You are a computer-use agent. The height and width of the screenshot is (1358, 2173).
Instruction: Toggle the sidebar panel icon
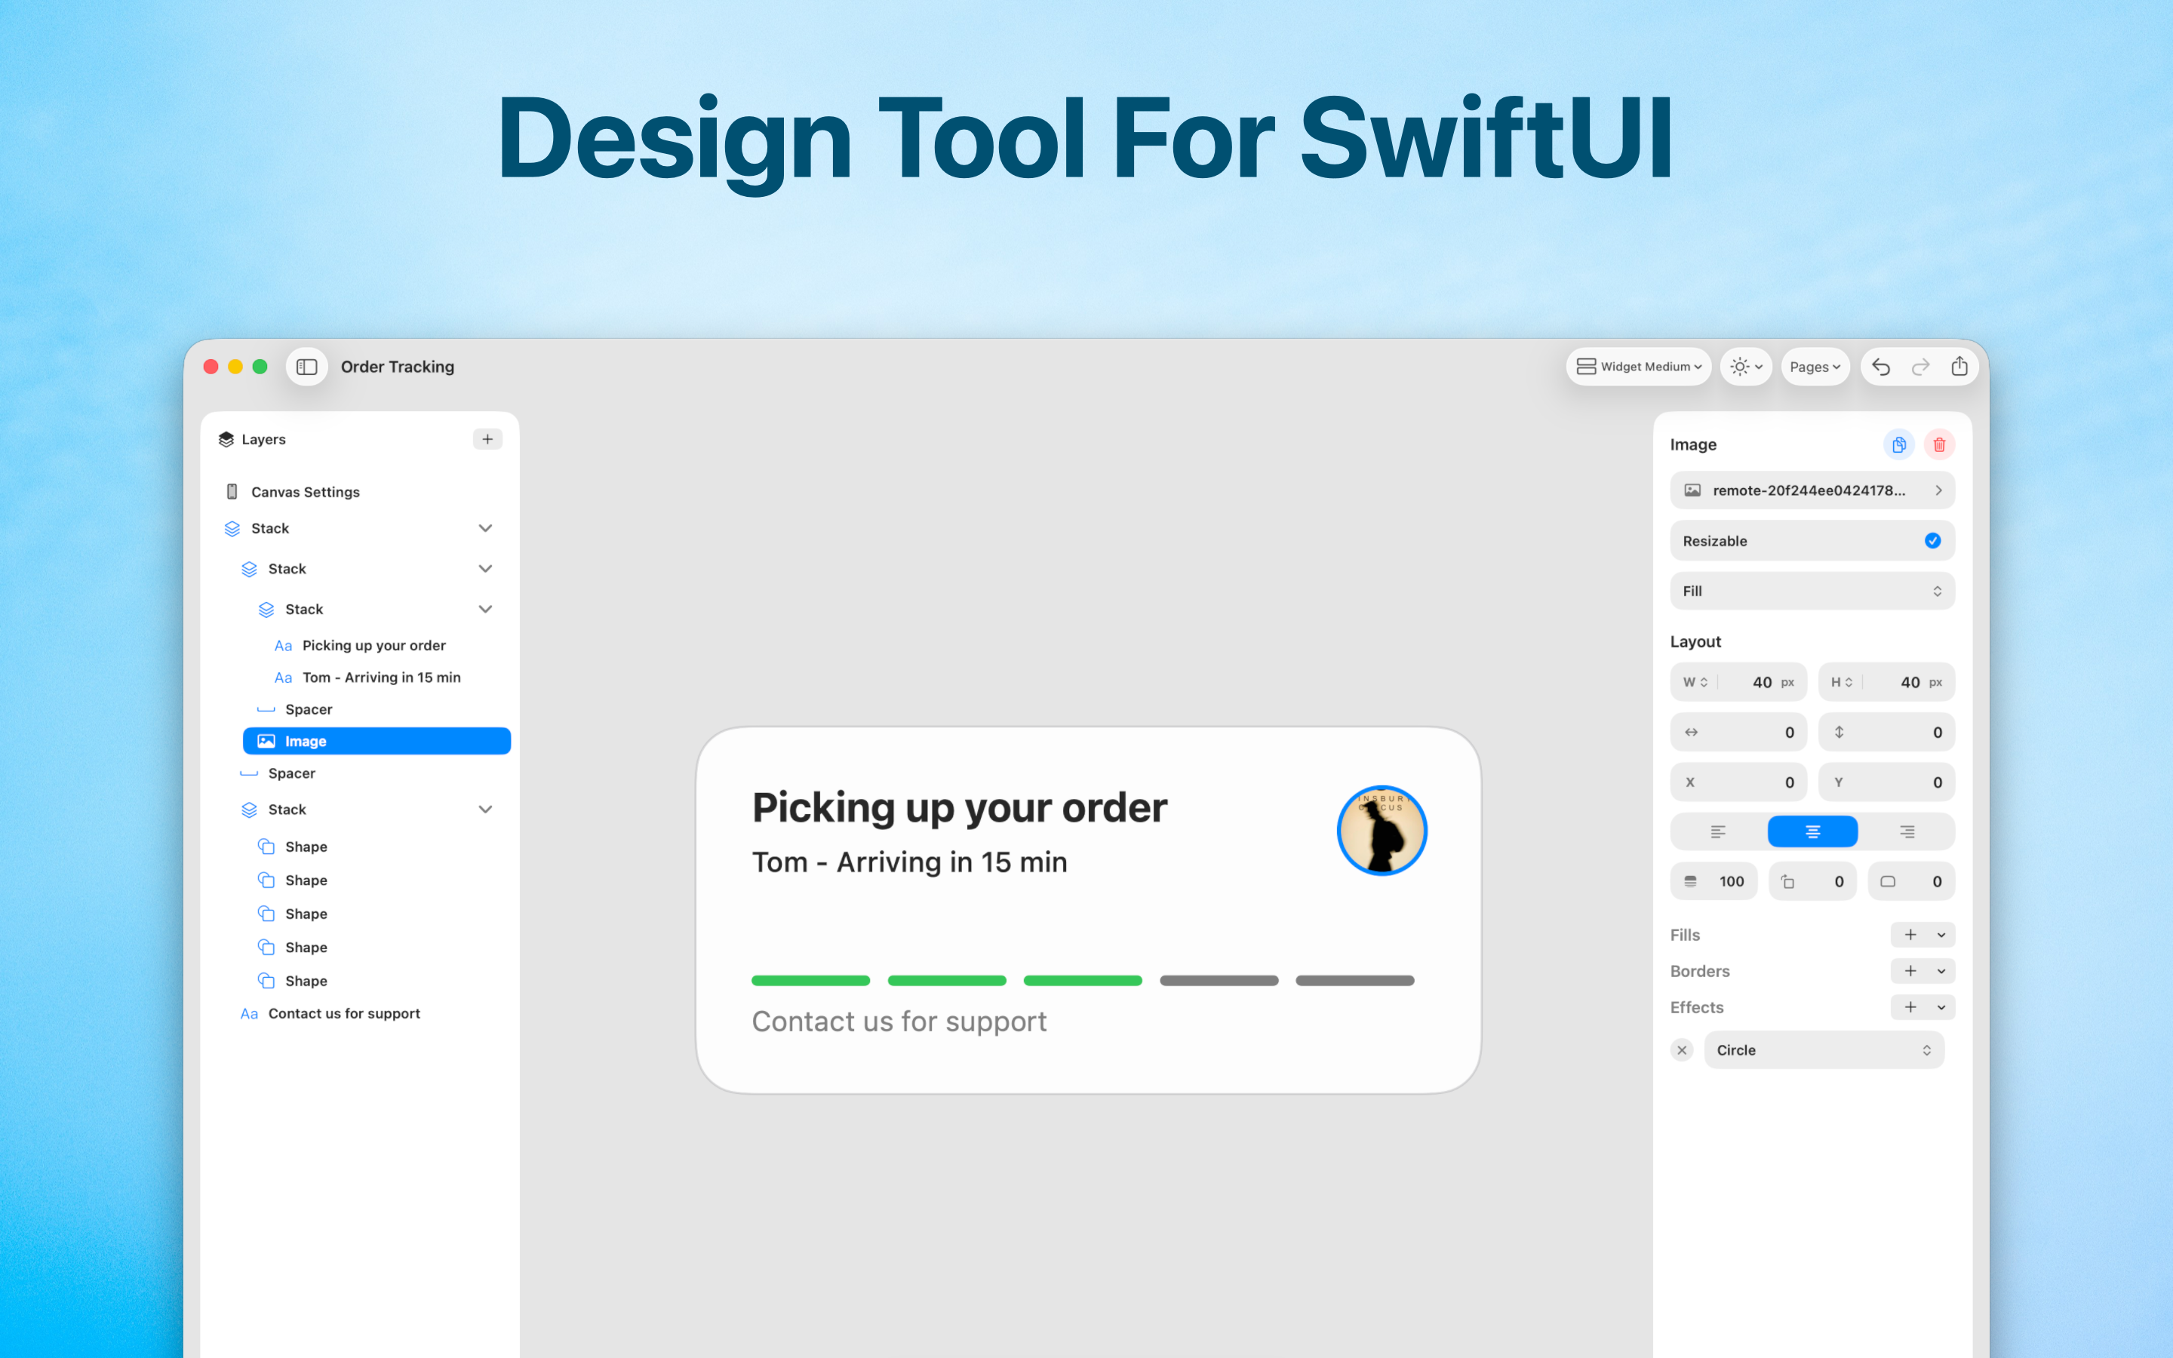tap(306, 367)
